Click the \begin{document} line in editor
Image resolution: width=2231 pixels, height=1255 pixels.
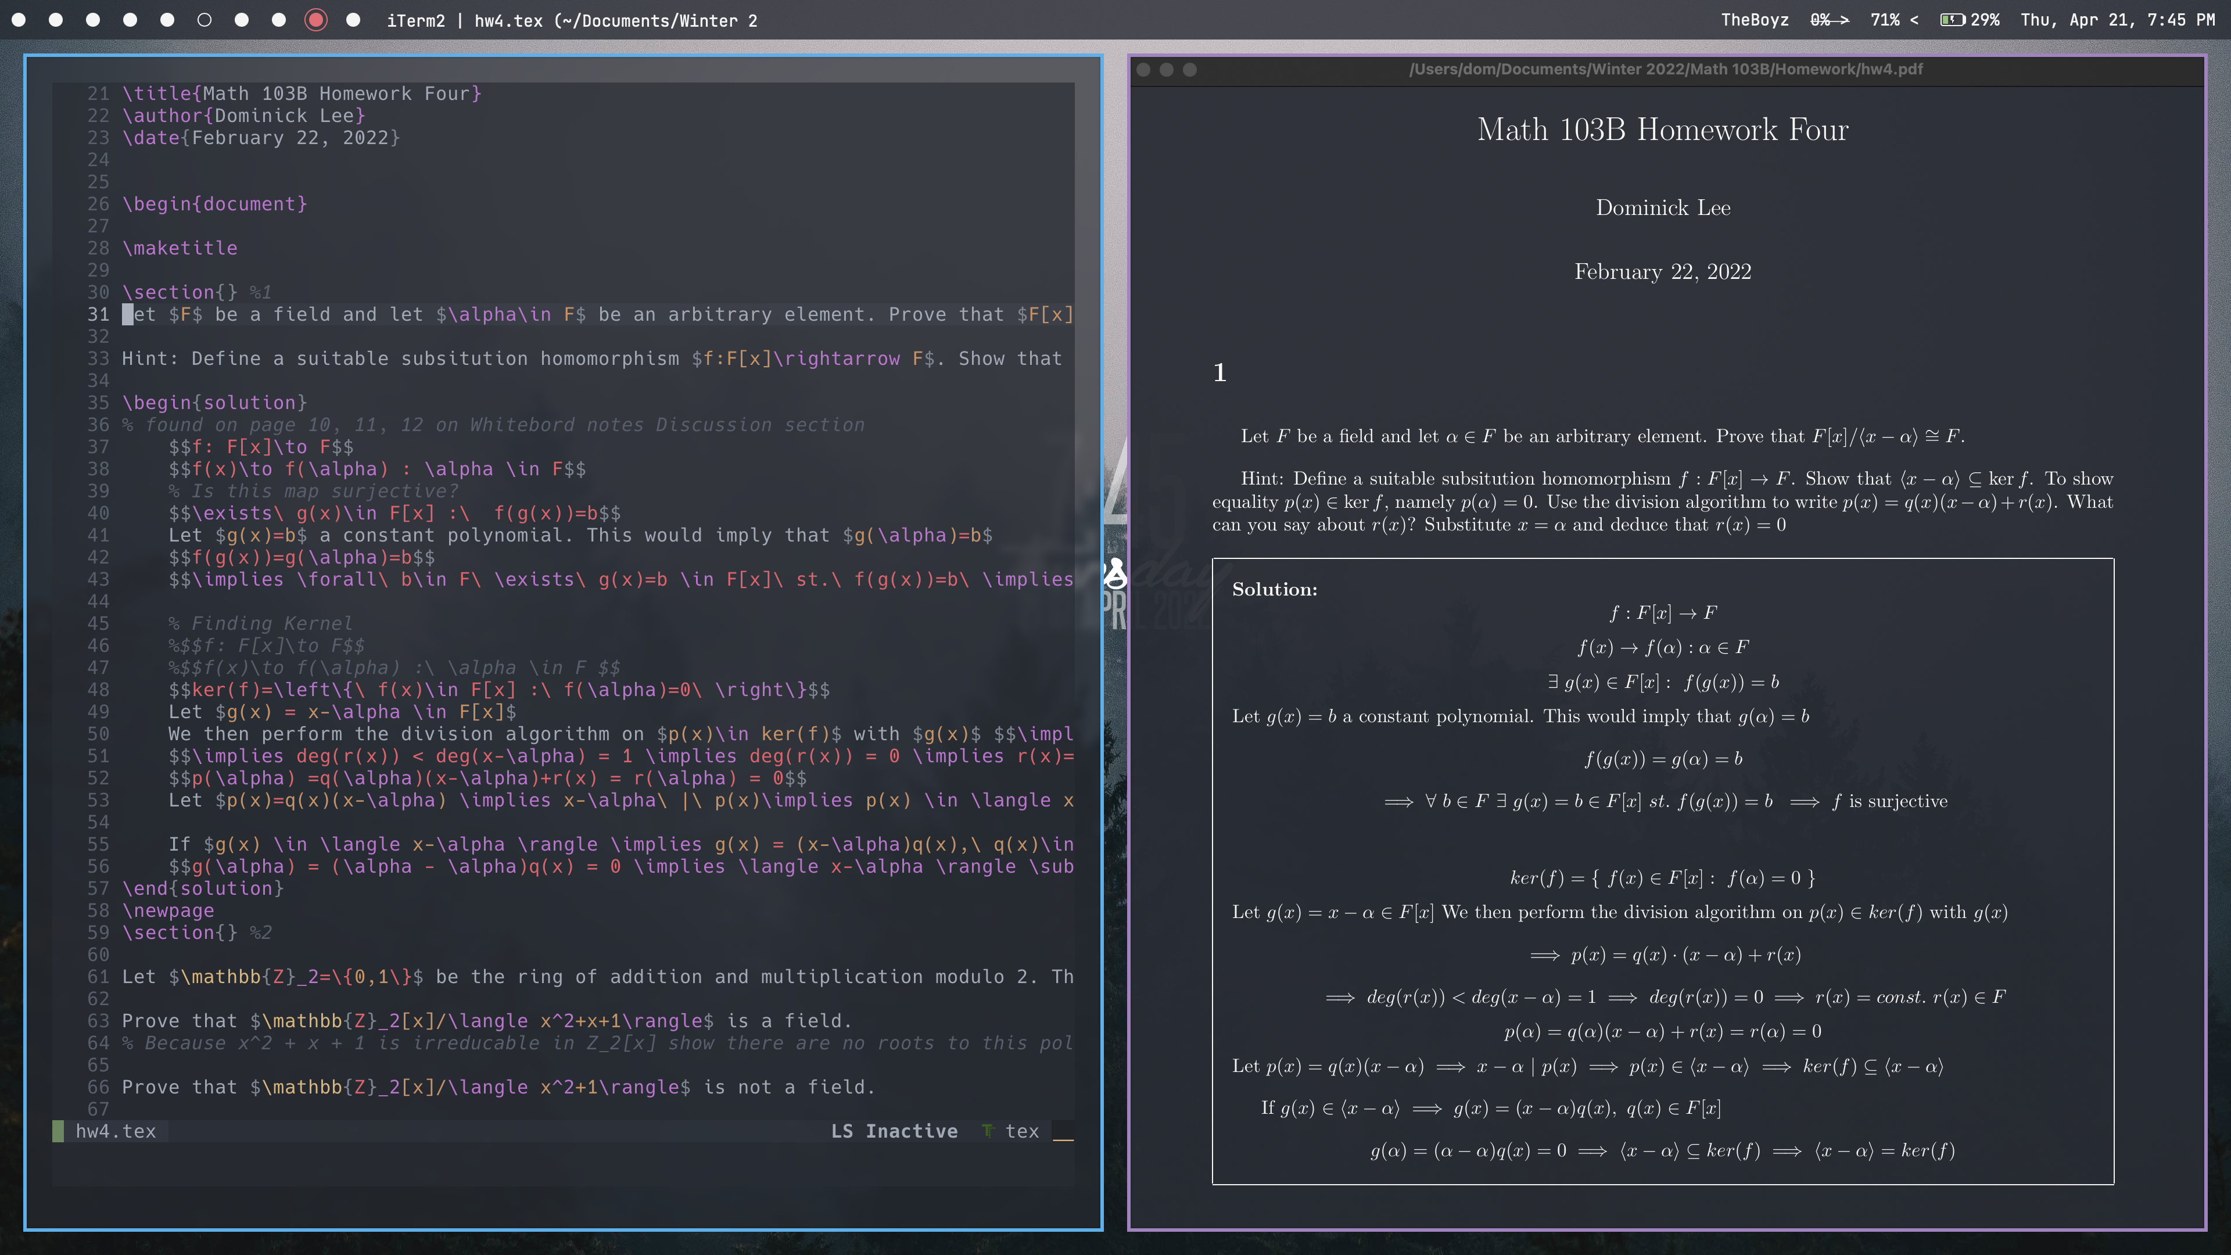coord(215,205)
